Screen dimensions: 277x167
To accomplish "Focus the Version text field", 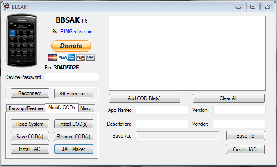I will tap(239, 110).
